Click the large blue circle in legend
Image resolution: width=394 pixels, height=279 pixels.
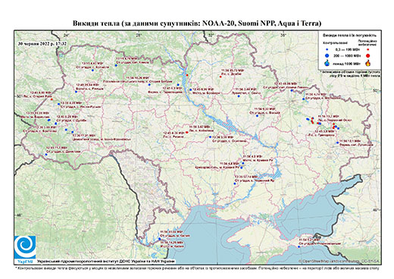327,55
